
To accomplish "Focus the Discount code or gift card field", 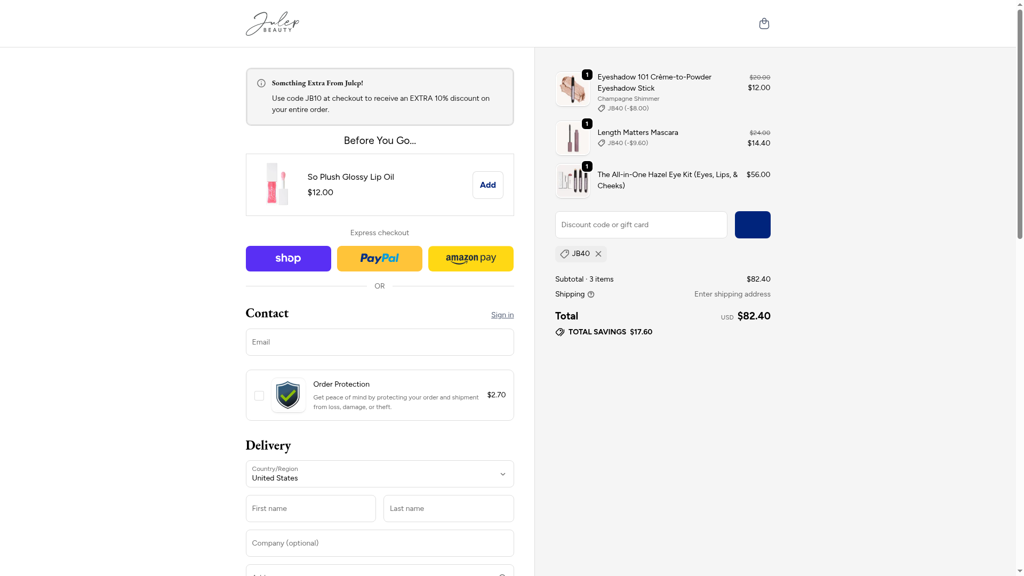I will (641, 225).
